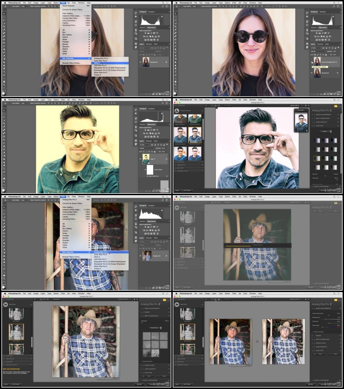Open the Classic Camera preset dropdown arrow
344x389 pixels.
tap(202, 110)
